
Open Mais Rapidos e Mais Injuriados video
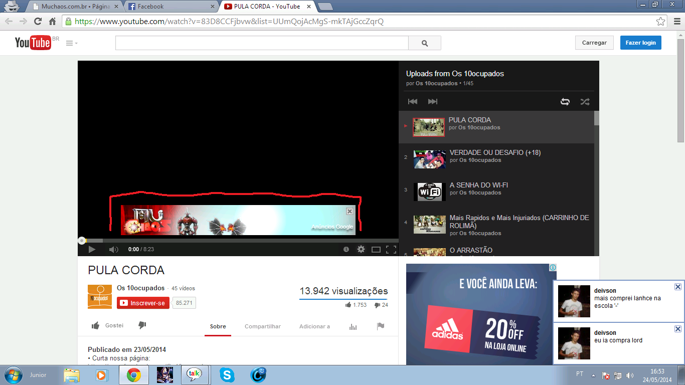(496, 225)
